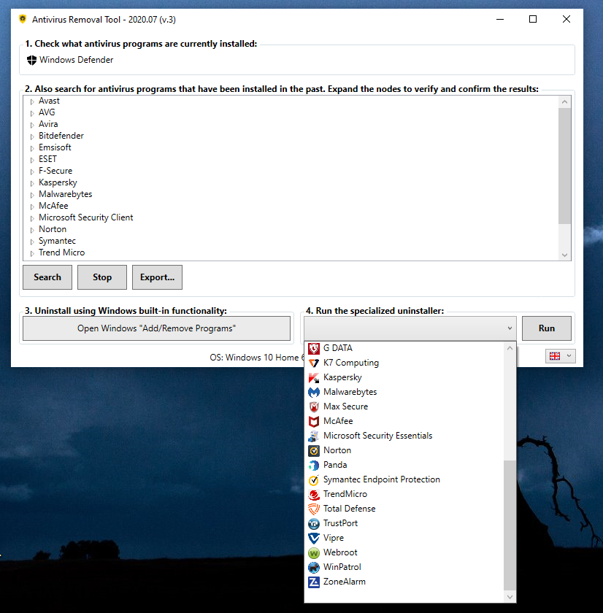603x613 pixels.
Task: Click the dropdown list scroll up arrow
Action: (510, 348)
